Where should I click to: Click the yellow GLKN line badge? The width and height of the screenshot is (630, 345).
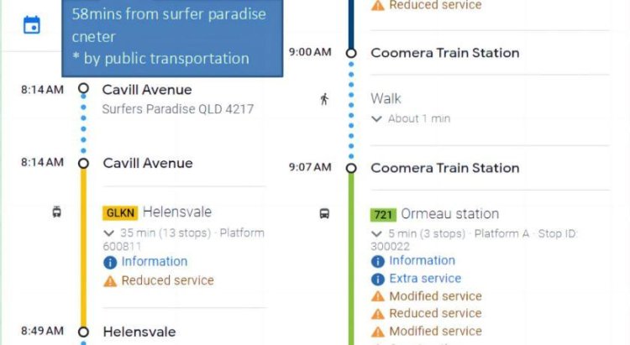(x=119, y=213)
